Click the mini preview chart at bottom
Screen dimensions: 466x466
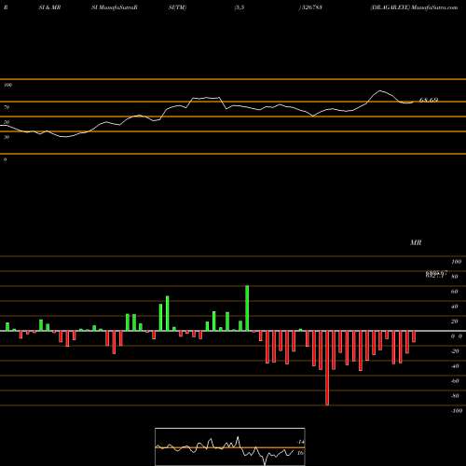230,446
